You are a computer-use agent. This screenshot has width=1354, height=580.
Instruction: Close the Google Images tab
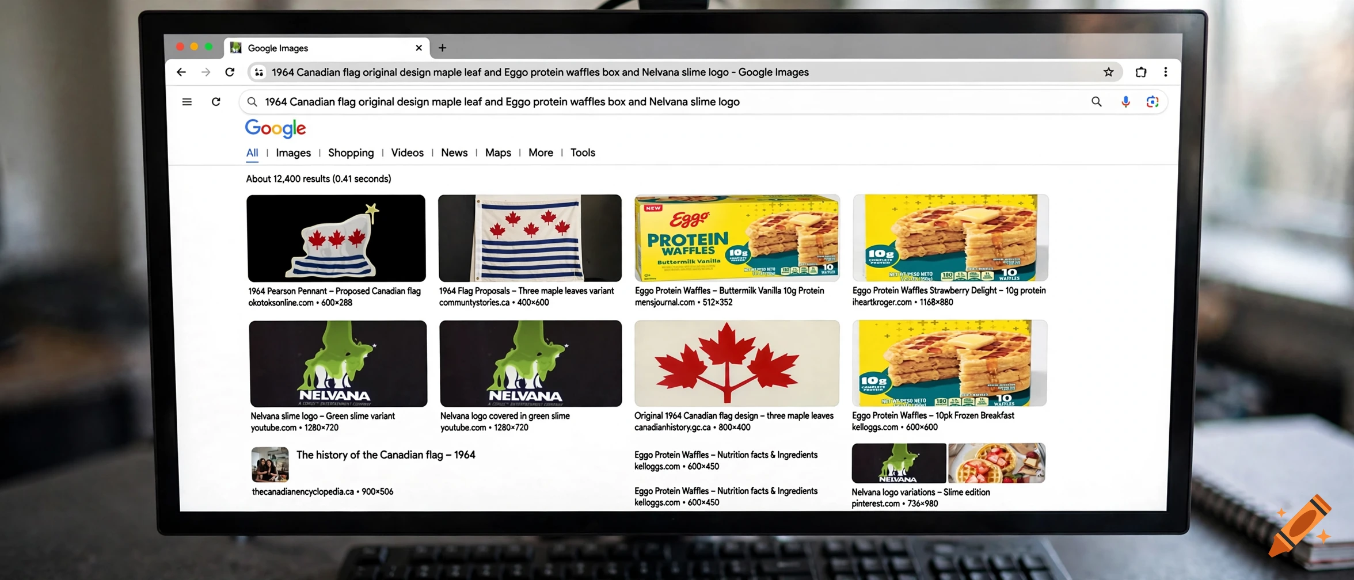(x=419, y=48)
